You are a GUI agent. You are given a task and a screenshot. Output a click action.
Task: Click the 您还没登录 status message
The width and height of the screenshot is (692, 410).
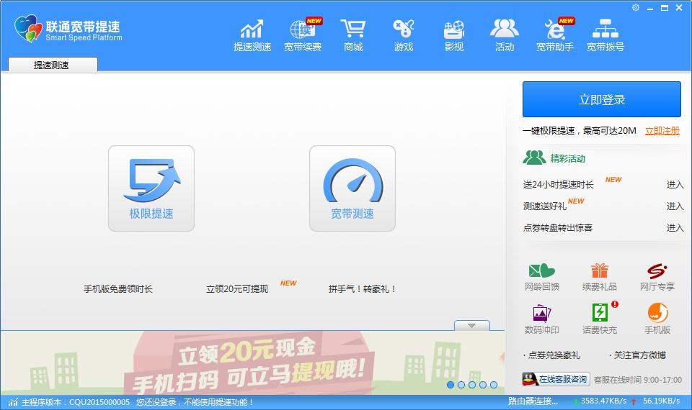195,402
